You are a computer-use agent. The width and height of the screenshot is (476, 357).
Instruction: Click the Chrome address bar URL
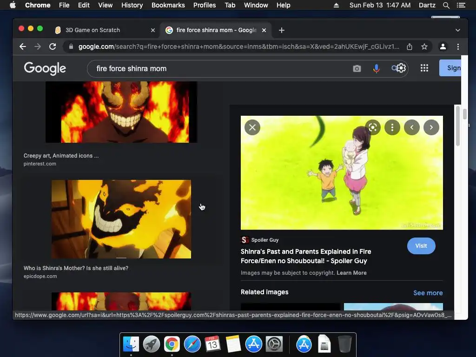(x=239, y=46)
